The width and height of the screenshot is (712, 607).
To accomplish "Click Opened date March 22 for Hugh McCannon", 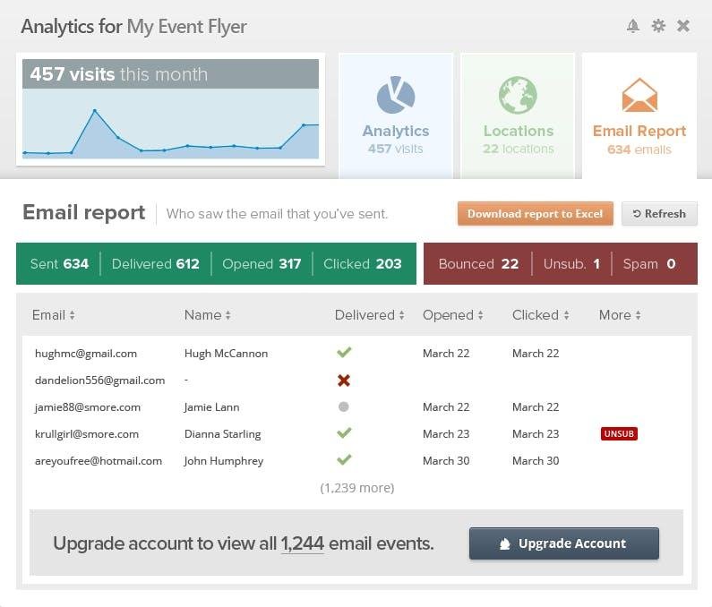I will click(x=446, y=354).
